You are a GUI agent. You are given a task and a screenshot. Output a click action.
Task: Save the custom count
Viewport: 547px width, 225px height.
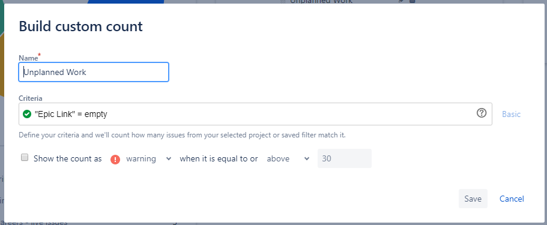point(473,199)
